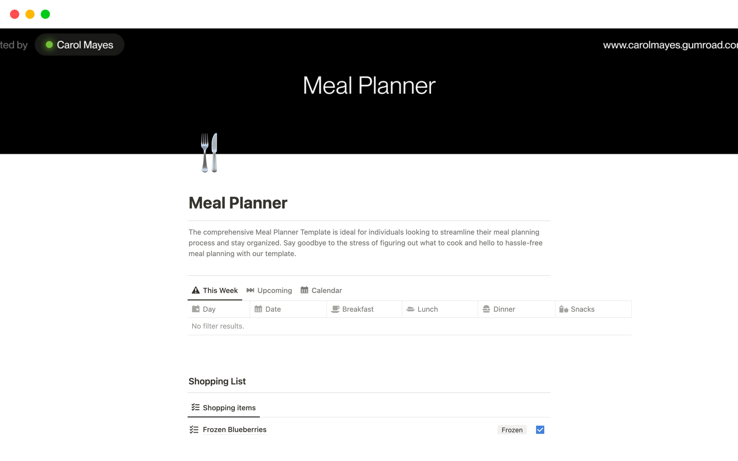Select the This Week warning icon
738x461 pixels.
tap(195, 290)
